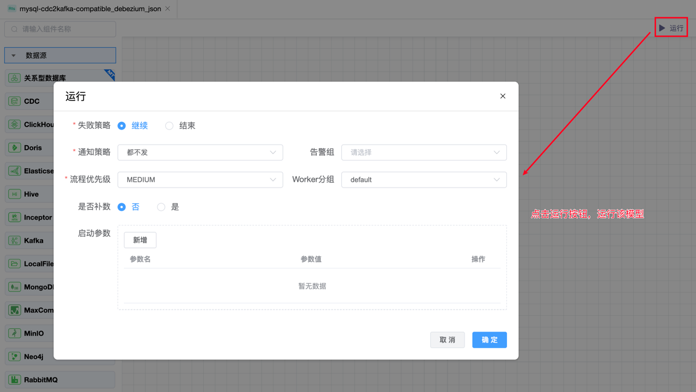The width and height of the screenshot is (696, 392).
Task: Open the Worker分组 default dropdown
Action: click(423, 179)
